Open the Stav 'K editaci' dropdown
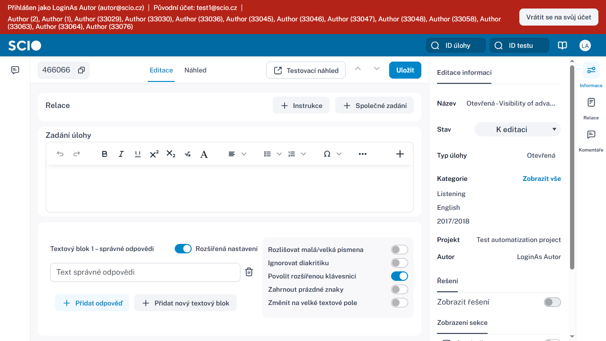 [x=517, y=129]
